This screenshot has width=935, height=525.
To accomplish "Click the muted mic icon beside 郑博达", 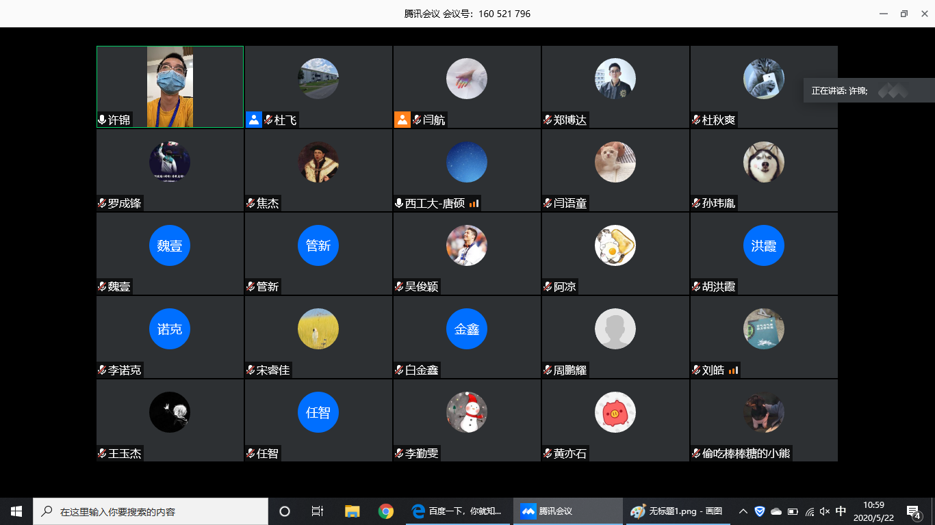I will pyautogui.click(x=548, y=120).
